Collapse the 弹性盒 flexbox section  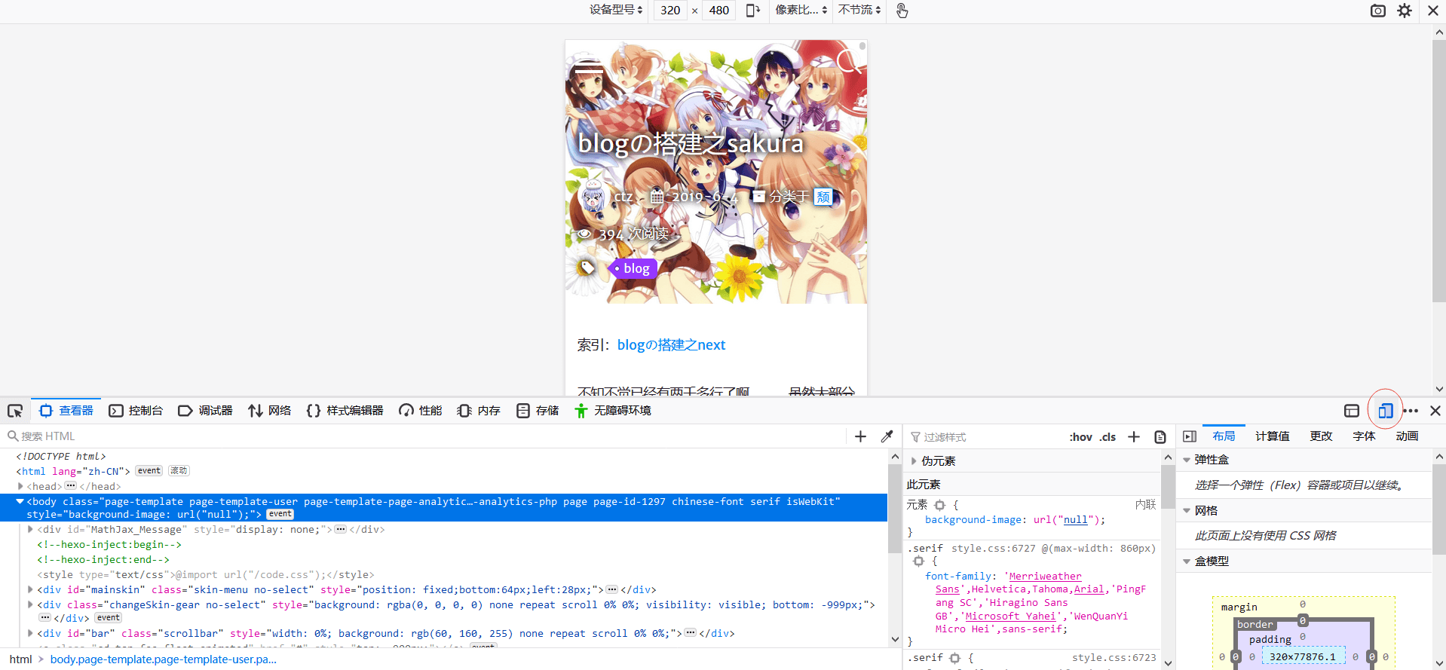1187,460
